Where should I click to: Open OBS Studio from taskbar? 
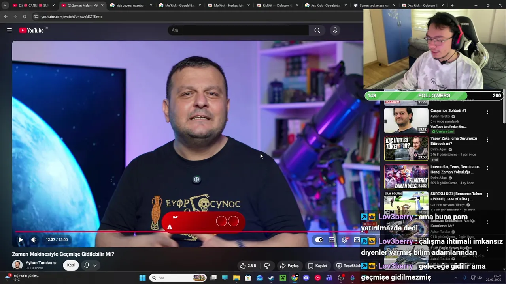point(341,278)
